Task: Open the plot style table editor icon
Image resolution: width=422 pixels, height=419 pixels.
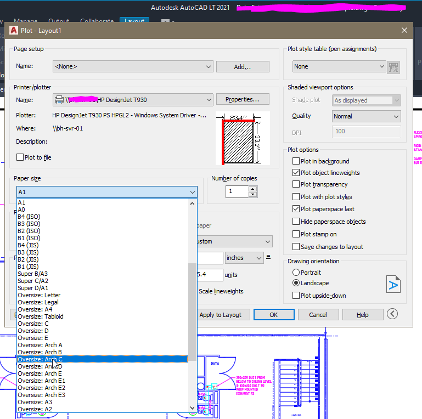Action: pos(393,67)
